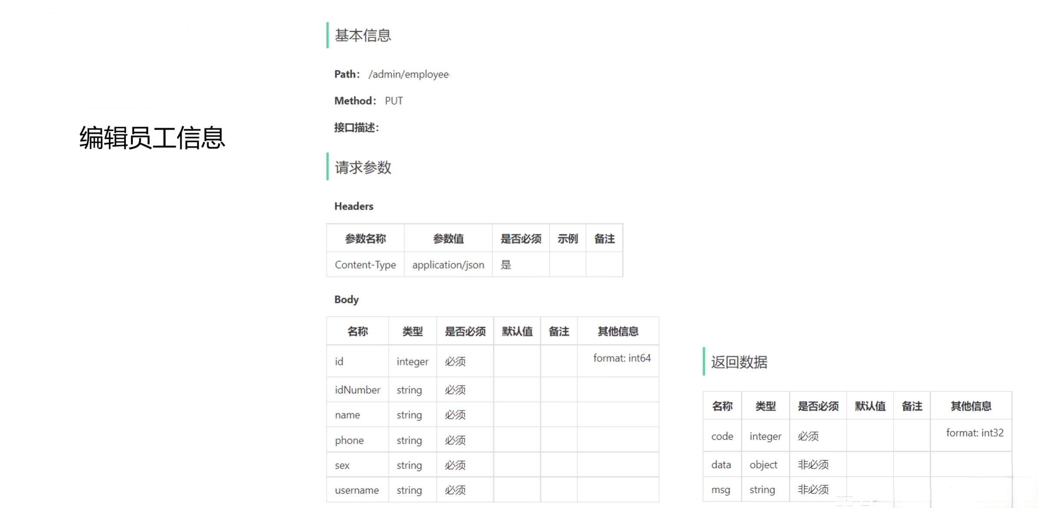Click the idNumber row name cell
Screen dimensions: 1038x508
pyautogui.click(x=357, y=390)
